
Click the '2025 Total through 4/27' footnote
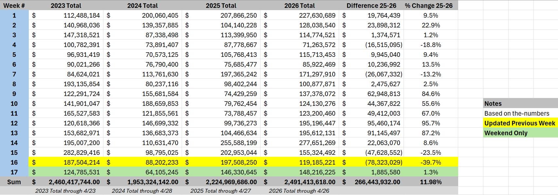point(221,191)
